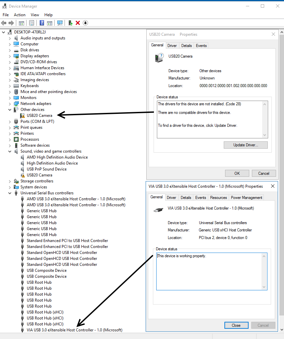This screenshot has height=339, width=284.
Task: Click the Update Driver... button
Action: point(246,145)
